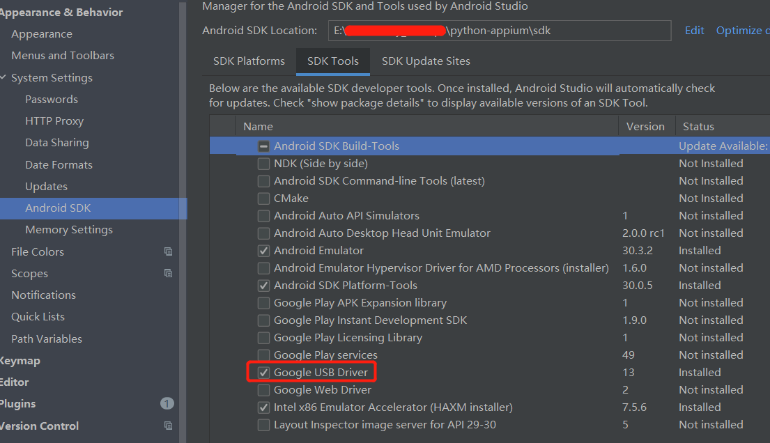
Task: Open Memory Settings from the sidebar
Action: (68, 229)
